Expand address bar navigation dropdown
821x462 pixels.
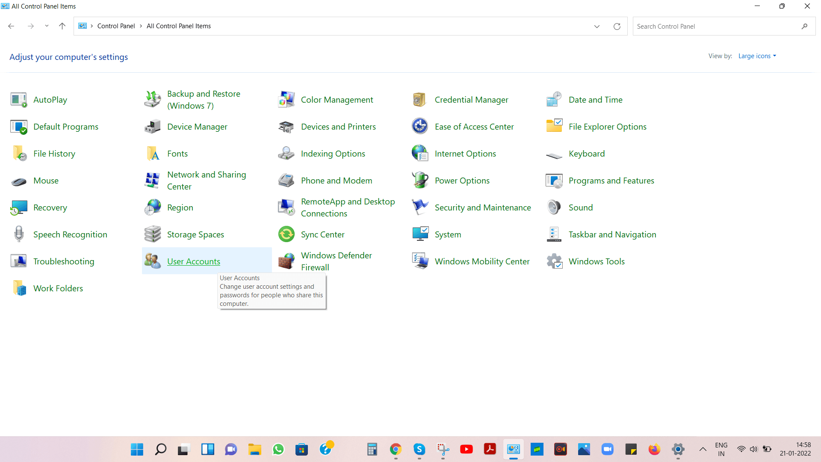coord(597,27)
